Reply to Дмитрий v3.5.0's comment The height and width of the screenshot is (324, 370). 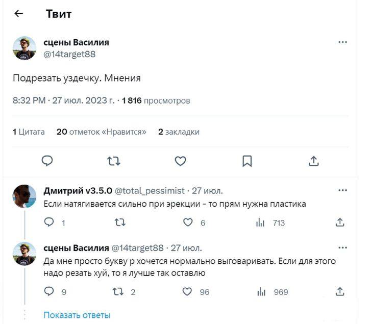coord(49,222)
